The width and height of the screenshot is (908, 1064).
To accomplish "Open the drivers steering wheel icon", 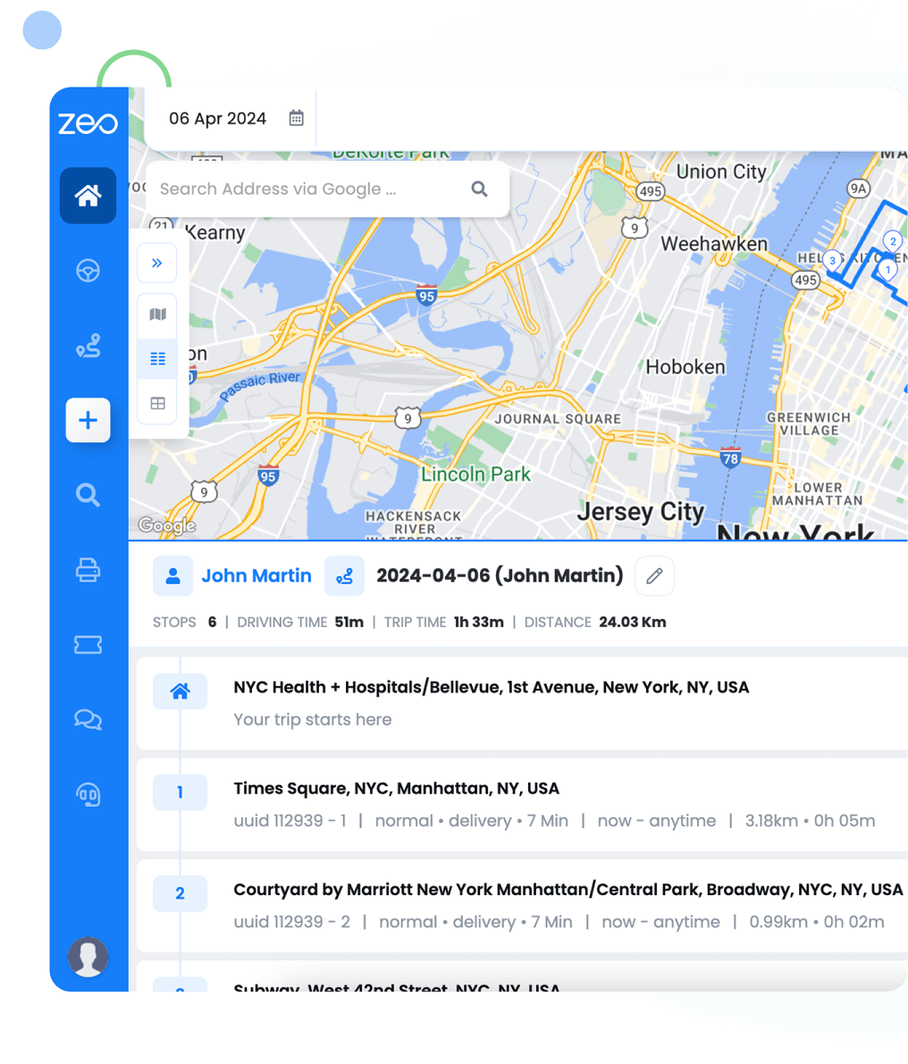I will point(88,271).
